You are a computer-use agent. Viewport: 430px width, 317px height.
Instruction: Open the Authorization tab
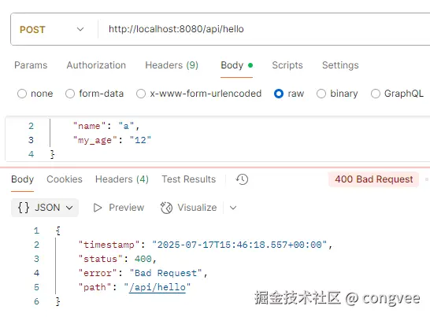tap(96, 65)
